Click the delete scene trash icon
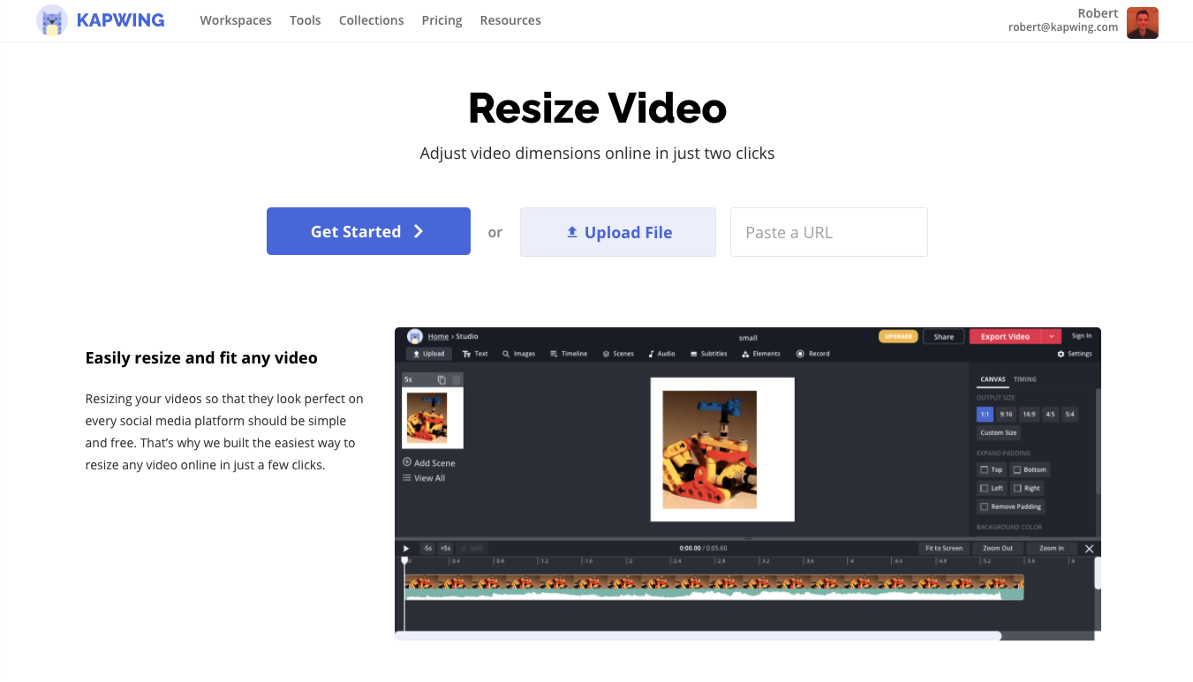The height and width of the screenshot is (682, 1193). pyautogui.click(x=457, y=379)
